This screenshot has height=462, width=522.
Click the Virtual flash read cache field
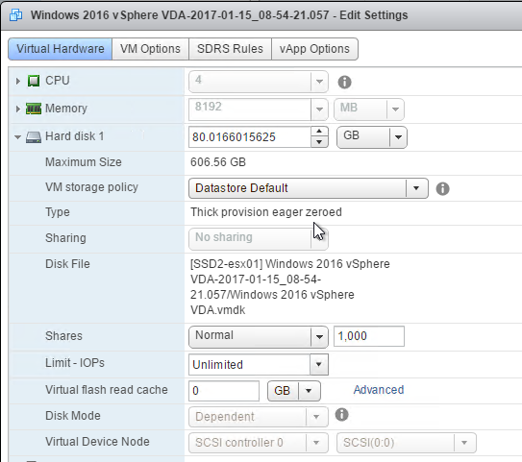pos(224,391)
